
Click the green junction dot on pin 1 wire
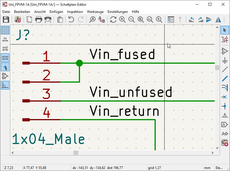(79, 63)
